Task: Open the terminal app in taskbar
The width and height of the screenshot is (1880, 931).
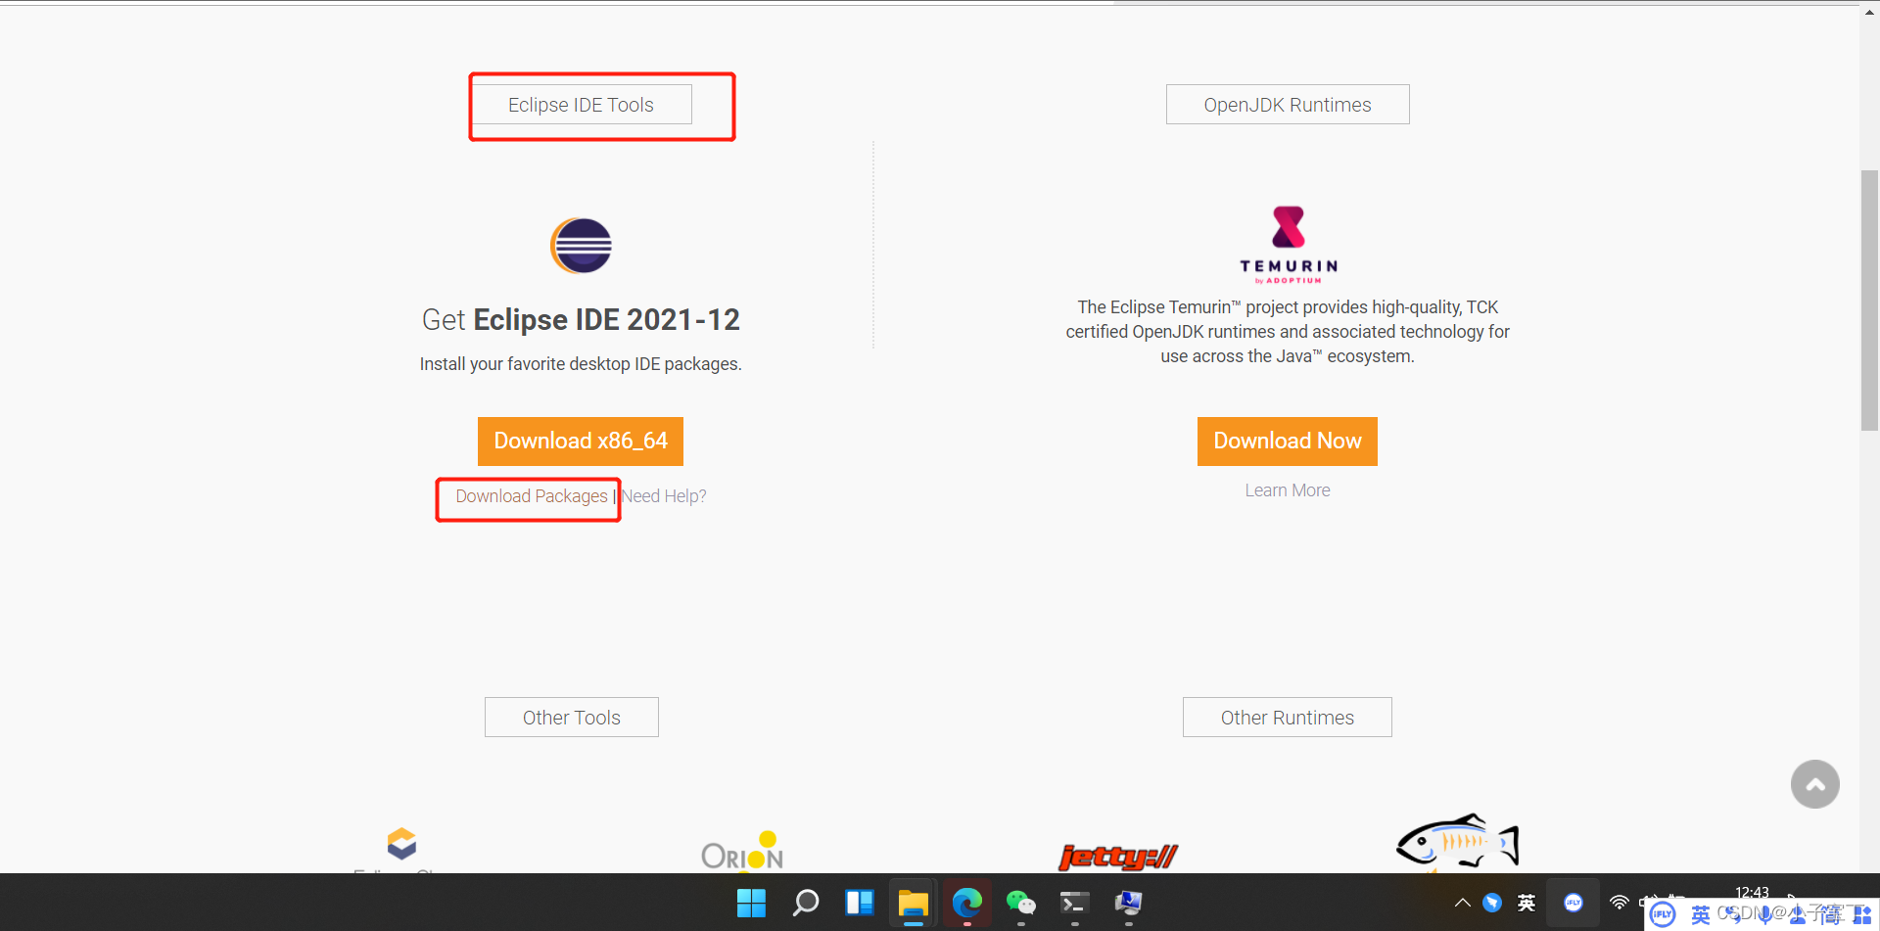Action: [1074, 903]
